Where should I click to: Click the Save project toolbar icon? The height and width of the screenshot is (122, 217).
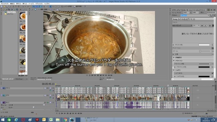(x=7, y=6)
